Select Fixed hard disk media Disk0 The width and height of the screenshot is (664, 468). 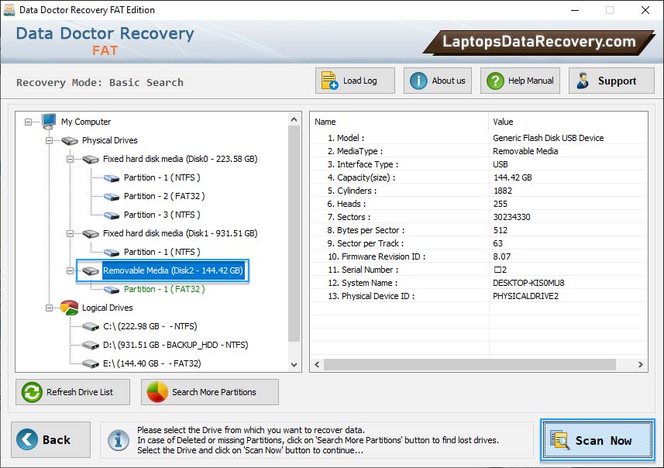pos(180,159)
